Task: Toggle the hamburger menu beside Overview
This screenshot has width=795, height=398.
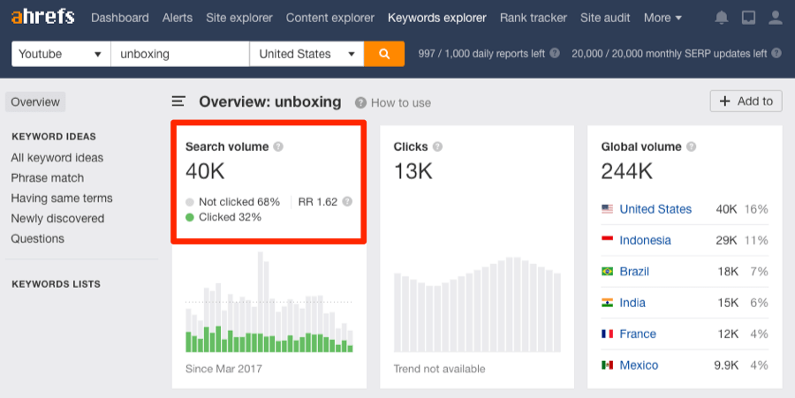Action: (178, 102)
